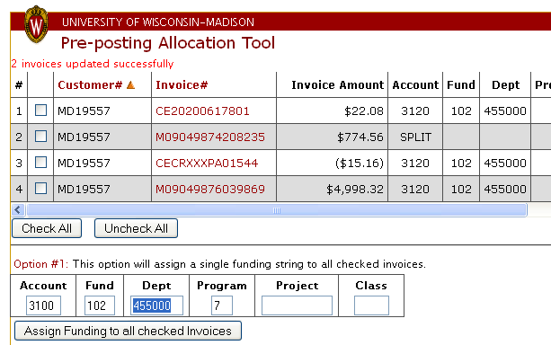
Task: Sort table by Invoice# column header
Action: coord(182,85)
